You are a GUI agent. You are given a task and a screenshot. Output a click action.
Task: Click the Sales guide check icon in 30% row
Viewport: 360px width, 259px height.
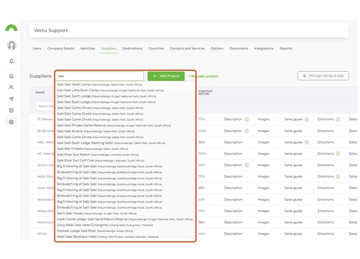[x=307, y=142]
